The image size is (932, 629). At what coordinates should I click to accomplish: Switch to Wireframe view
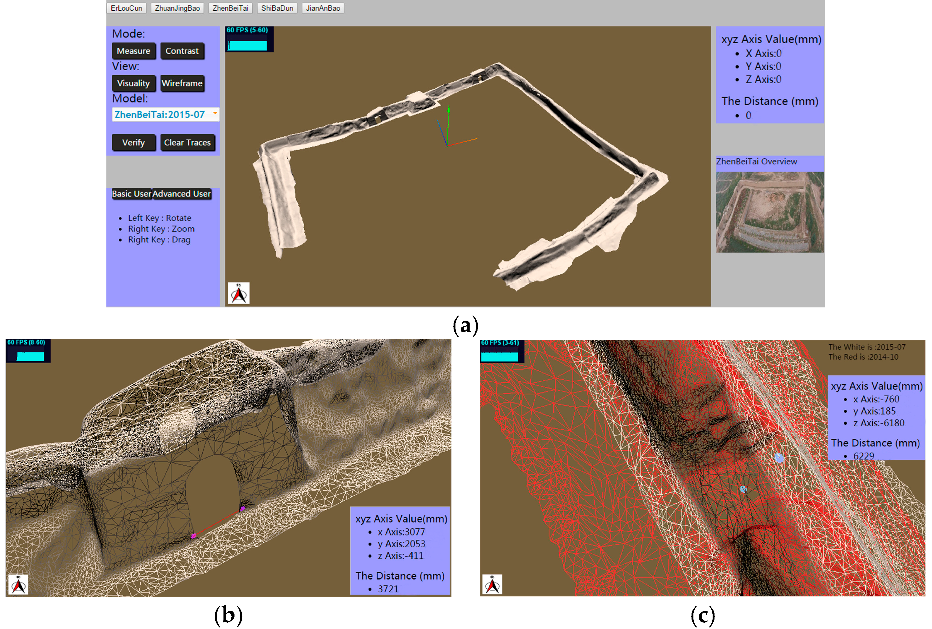point(182,83)
